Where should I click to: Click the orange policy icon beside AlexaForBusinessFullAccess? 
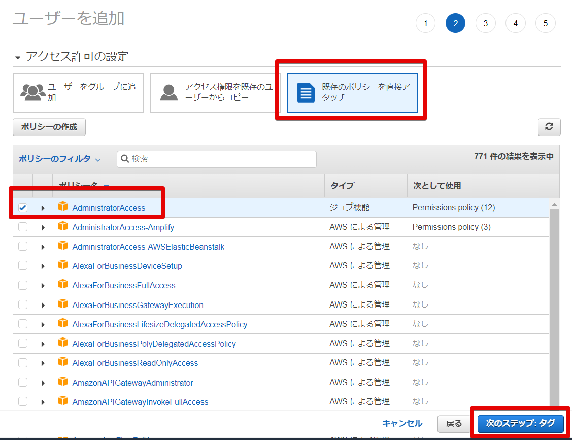click(63, 285)
